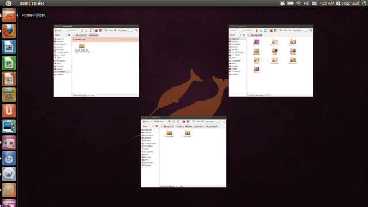Open Ubuntu Software Center launcher icon
This screenshot has width=368, height=207.
coord(9,94)
